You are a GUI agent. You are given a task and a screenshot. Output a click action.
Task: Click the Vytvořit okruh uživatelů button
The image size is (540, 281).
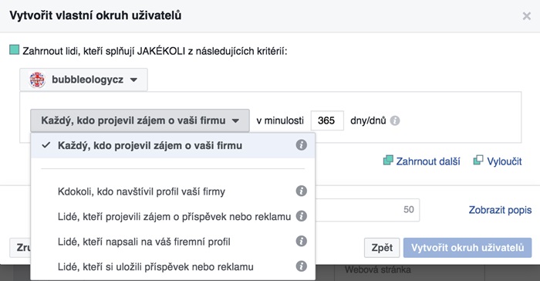467,248
